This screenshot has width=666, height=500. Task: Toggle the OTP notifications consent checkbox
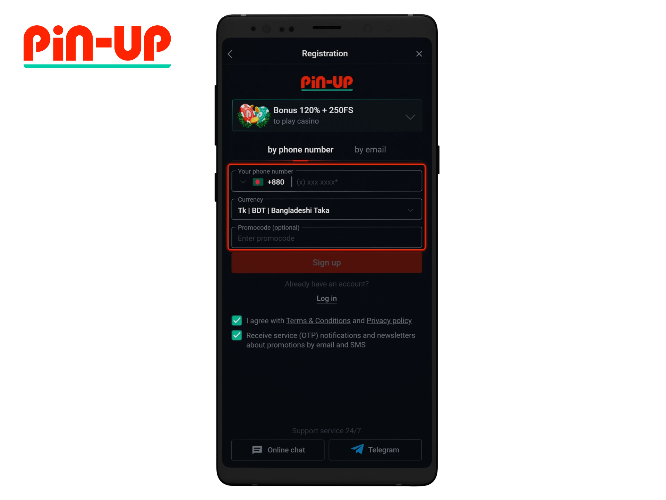click(237, 335)
